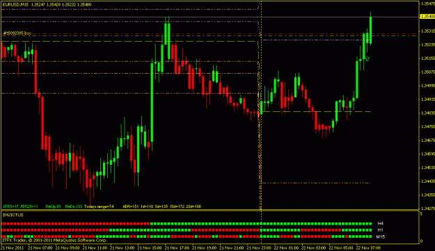Image resolution: width=435 pixels, height=251 pixels.
Task: Click the 'RmUp:95' readout
Action: [54, 207]
